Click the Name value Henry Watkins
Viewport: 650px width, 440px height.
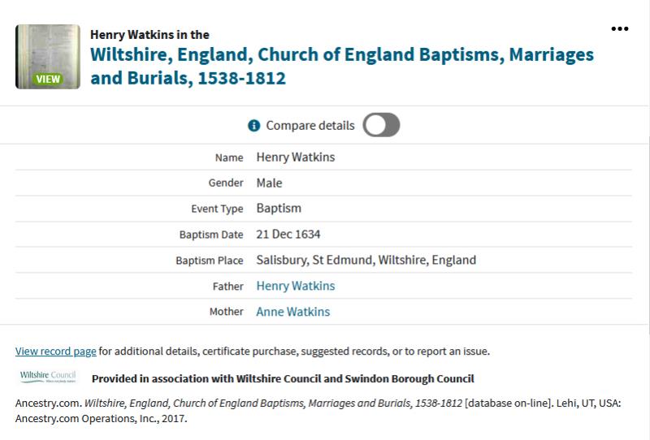(x=296, y=157)
